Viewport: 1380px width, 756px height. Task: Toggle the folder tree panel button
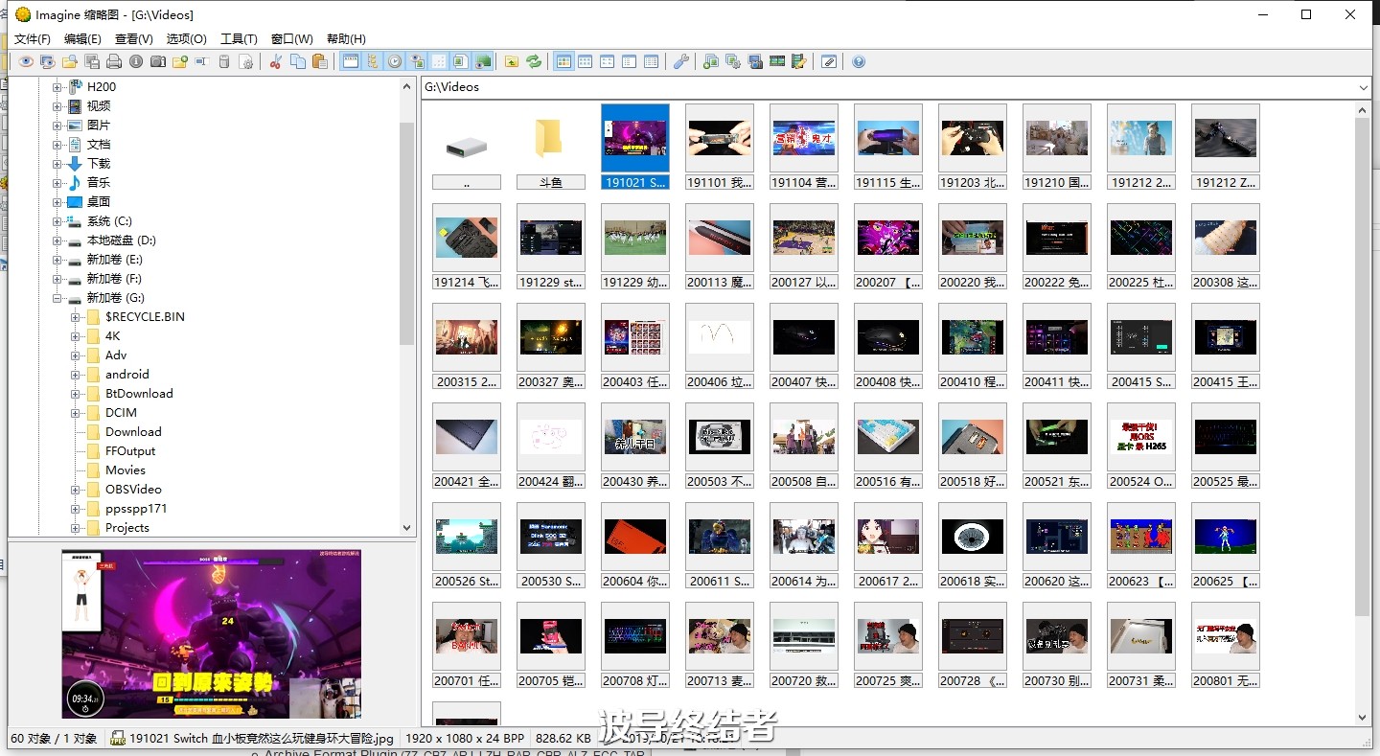click(x=373, y=61)
